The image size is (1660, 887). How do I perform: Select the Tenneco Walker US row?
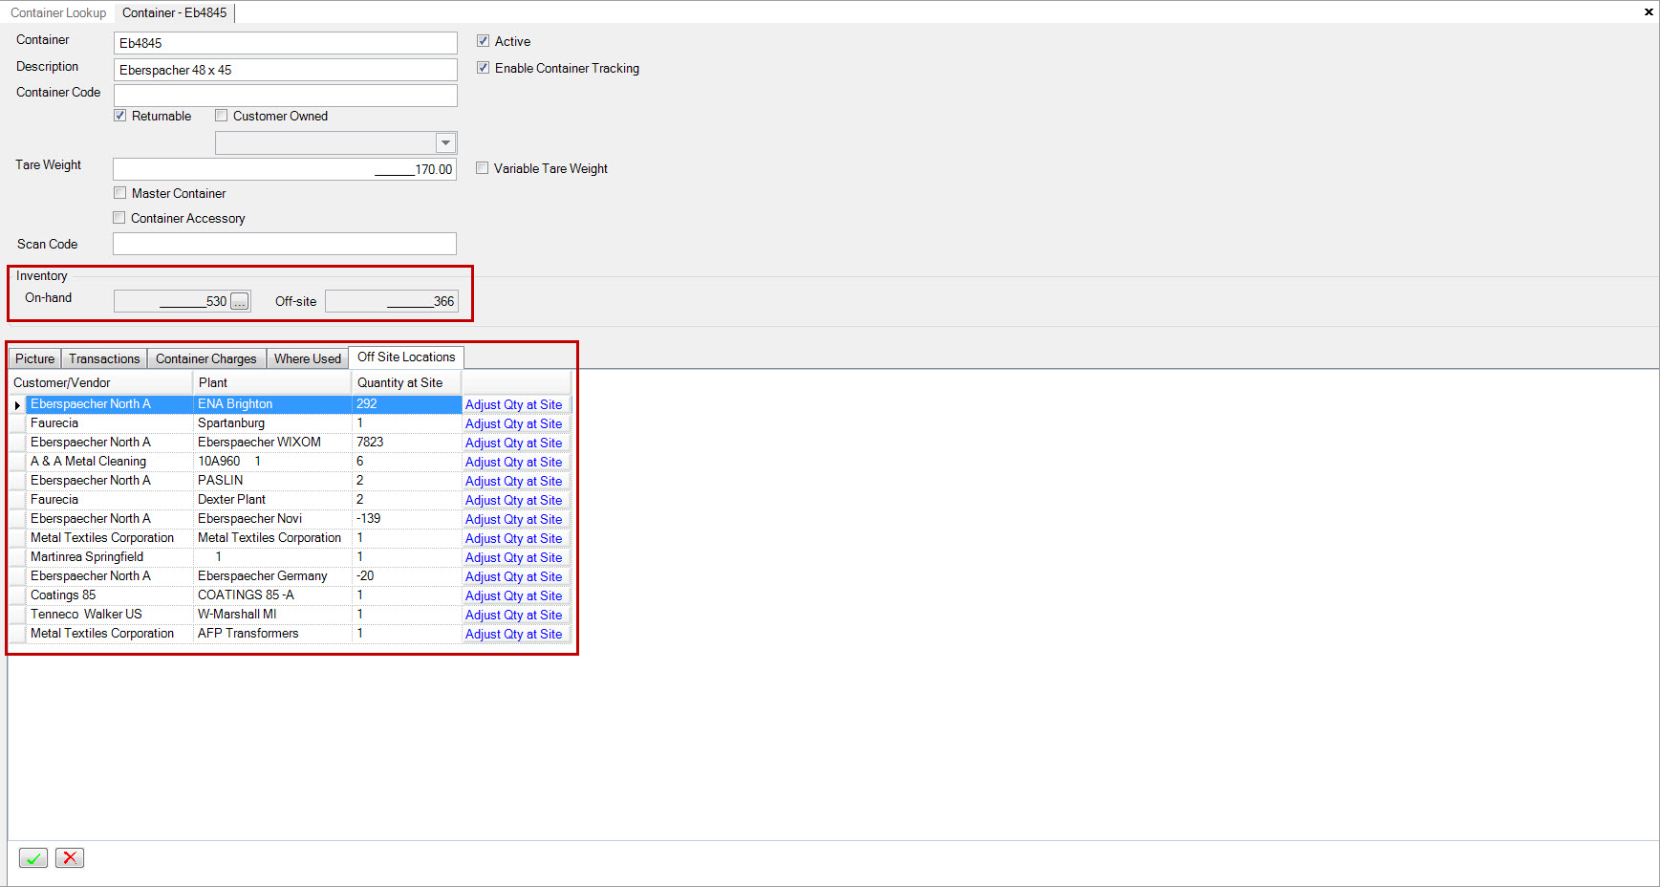click(291, 615)
